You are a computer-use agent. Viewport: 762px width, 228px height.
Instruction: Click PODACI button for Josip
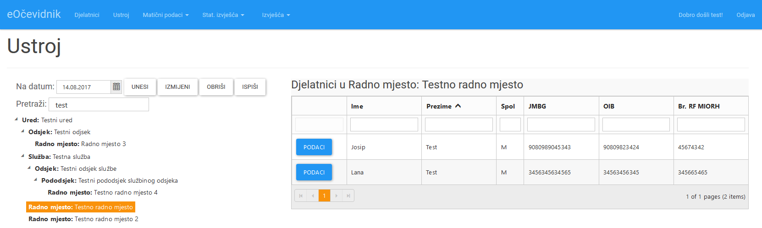coord(314,147)
